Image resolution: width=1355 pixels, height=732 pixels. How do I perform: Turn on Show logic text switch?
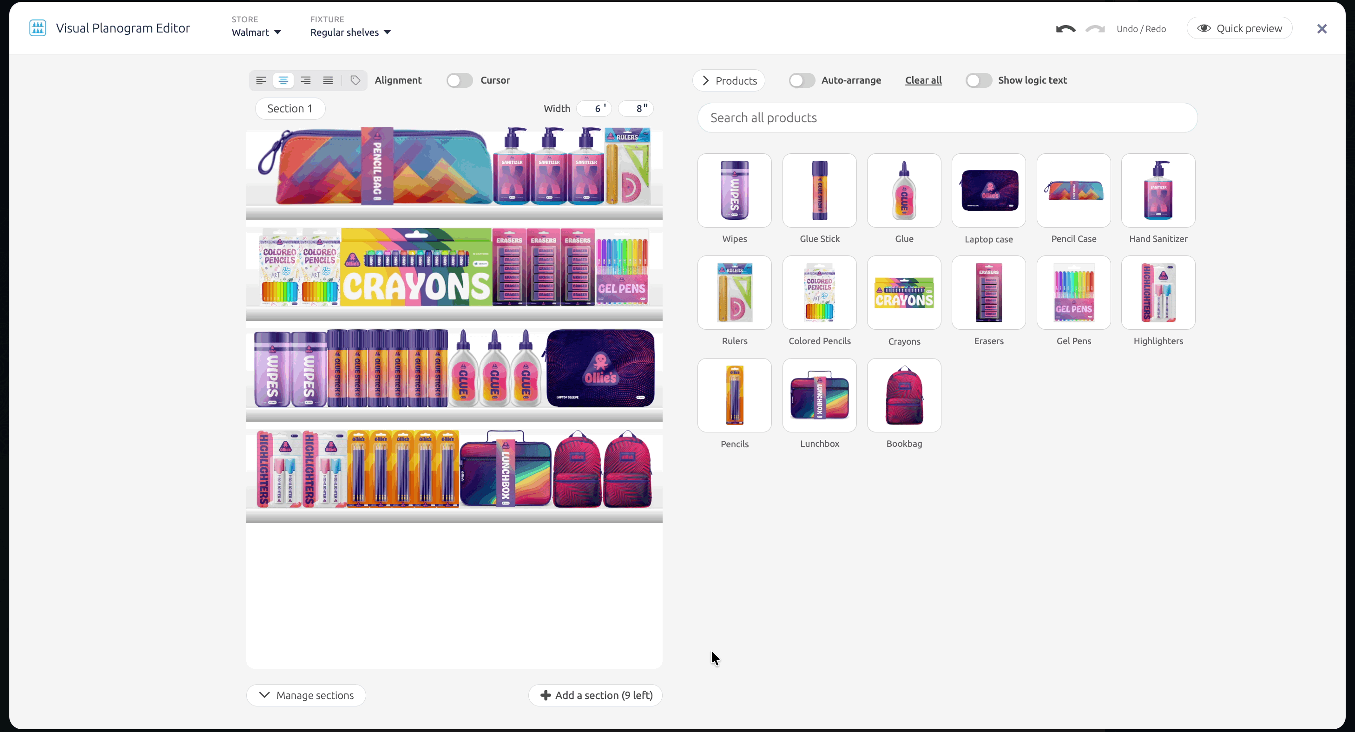(x=978, y=80)
